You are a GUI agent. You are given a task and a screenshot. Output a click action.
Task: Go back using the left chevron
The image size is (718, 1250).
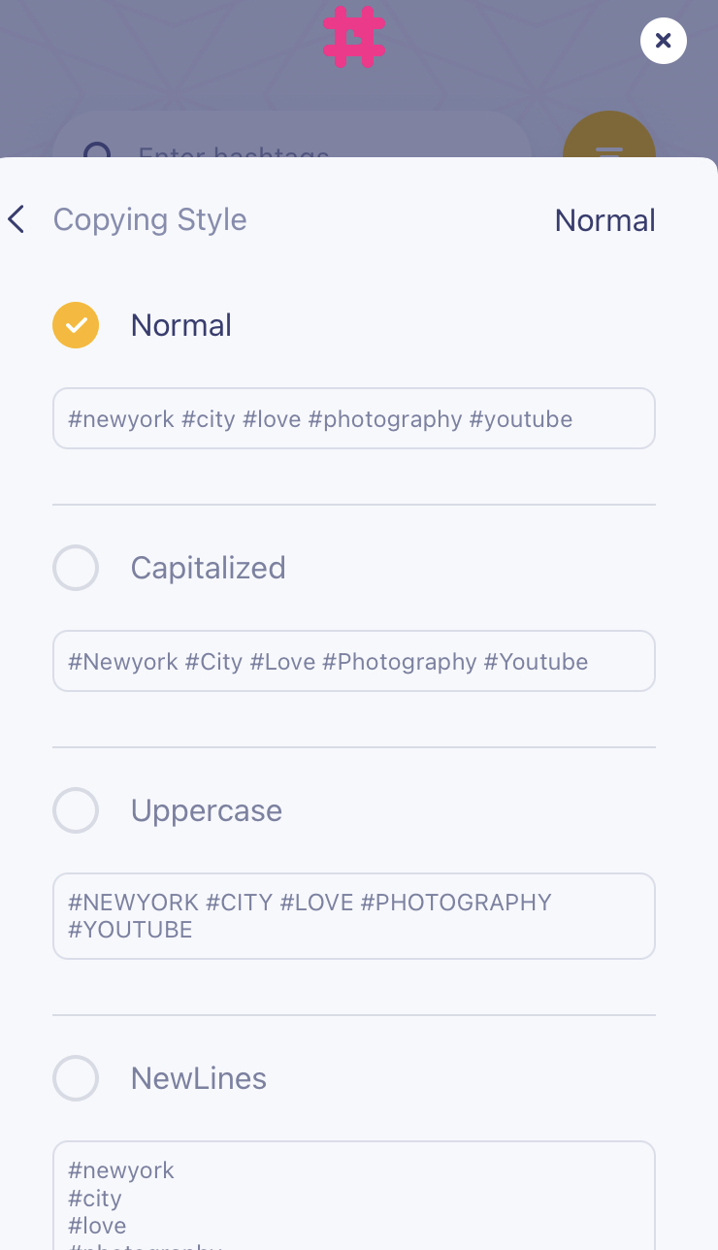click(16, 219)
